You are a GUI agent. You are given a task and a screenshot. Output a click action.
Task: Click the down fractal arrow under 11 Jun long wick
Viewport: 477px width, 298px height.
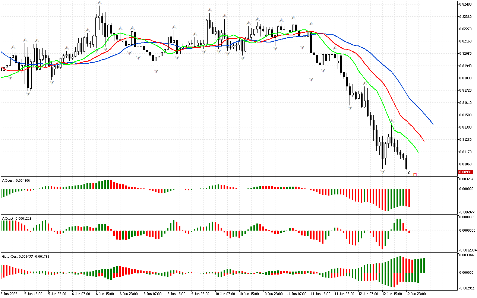point(311,79)
